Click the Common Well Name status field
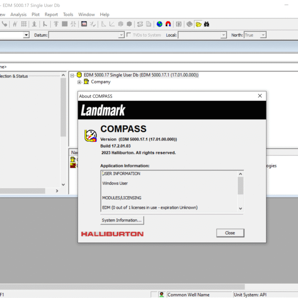 [199, 295]
